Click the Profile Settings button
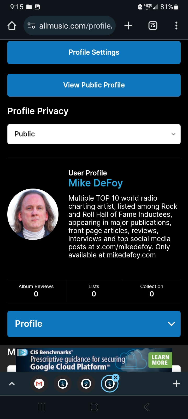This screenshot has width=188, height=419. point(94,52)
